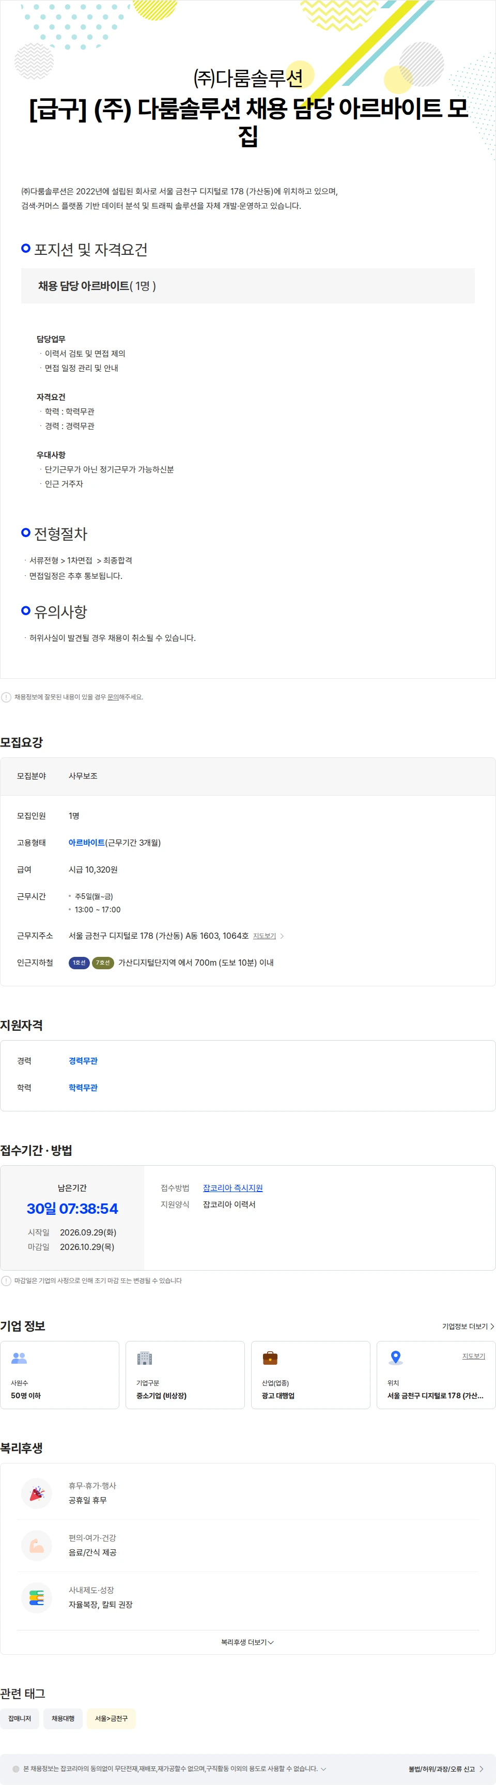This screenshot has height=1785, width=496.
Task: Click the 산업(업종) 광고 대행업 card
Action: 311,1375
